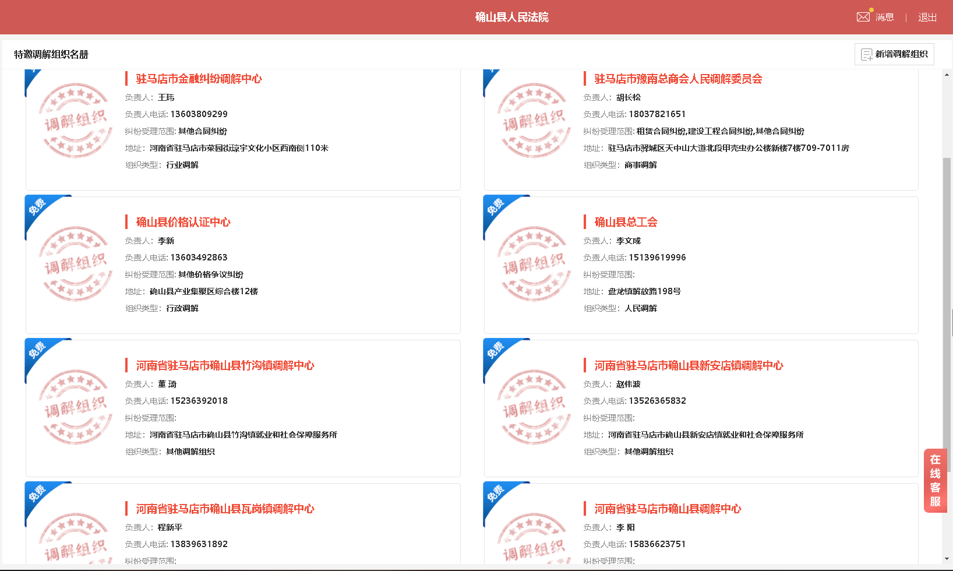
Task: Open 河南省驻马店市确山县新安店镇调解中心 title
Action: 689,365
